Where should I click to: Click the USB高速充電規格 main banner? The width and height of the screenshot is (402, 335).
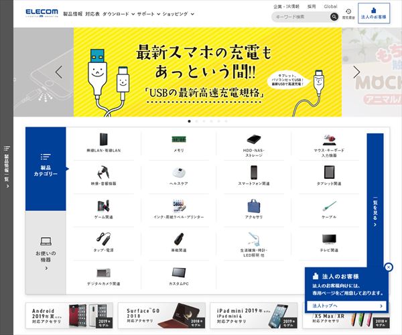[x=208, y=72]
